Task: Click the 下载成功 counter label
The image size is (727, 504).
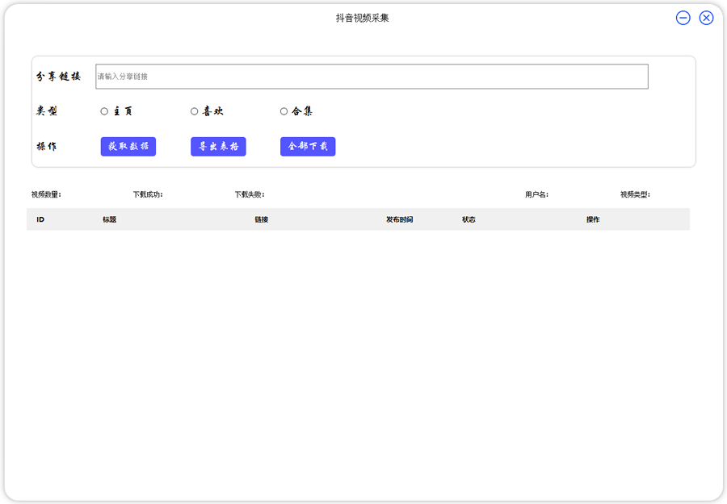Action: pyautogui.click(x=148, y=194)
